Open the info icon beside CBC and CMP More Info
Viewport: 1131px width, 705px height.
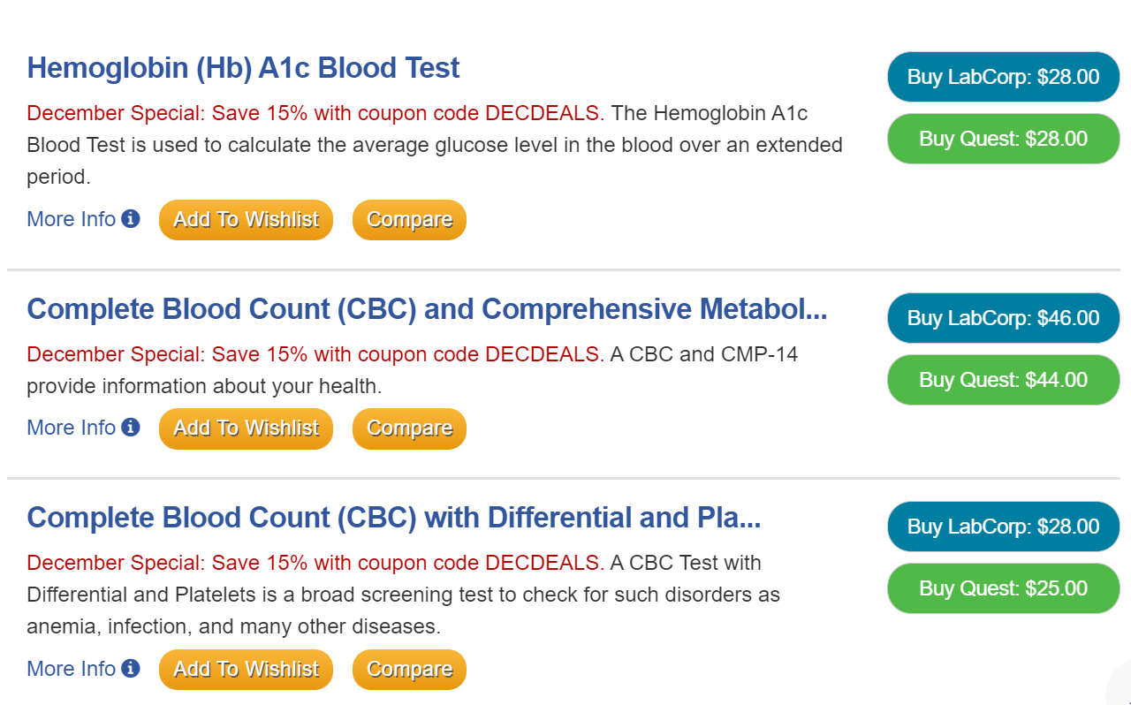click(x=131, y=428)
